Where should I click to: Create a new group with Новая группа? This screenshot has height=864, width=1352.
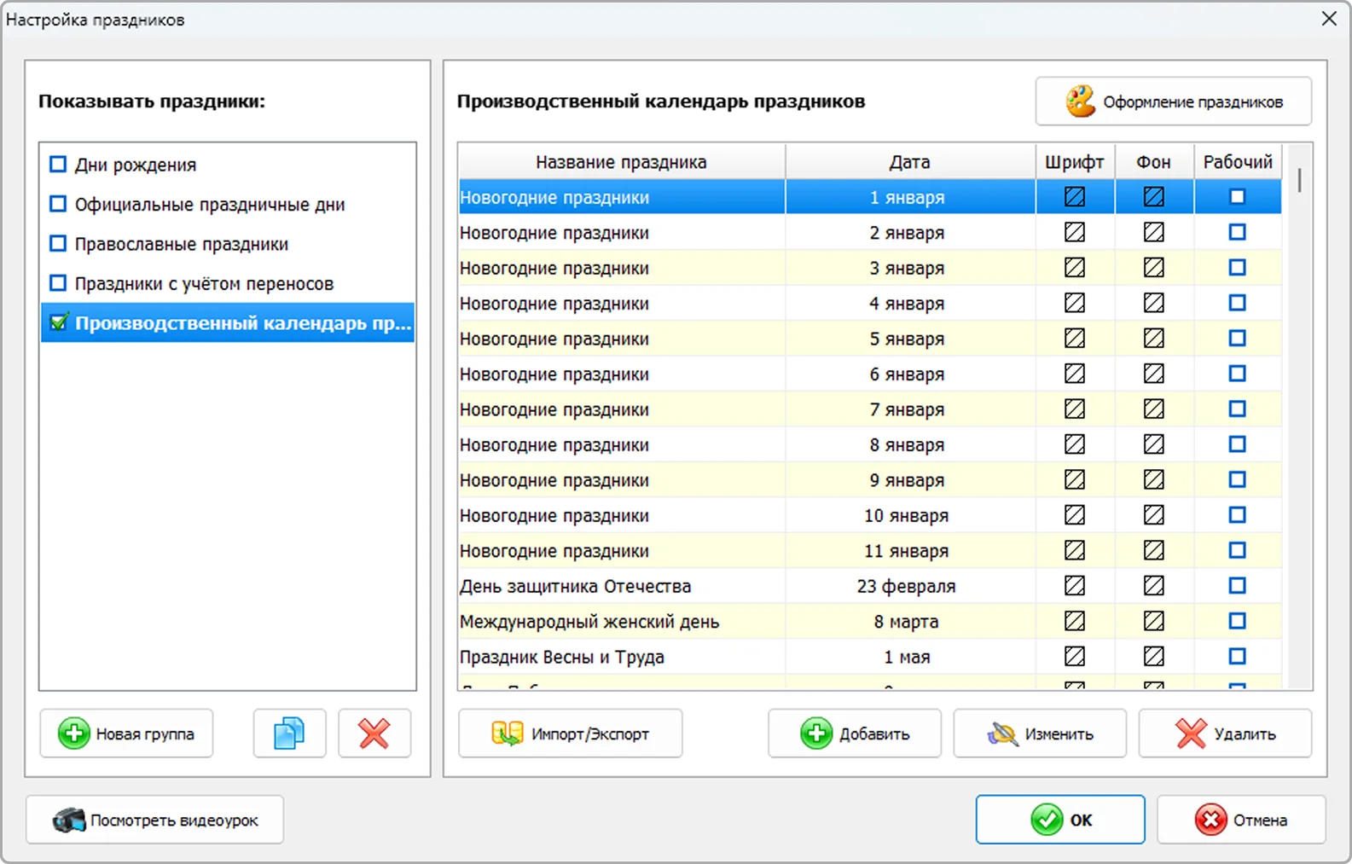(126, 734)
